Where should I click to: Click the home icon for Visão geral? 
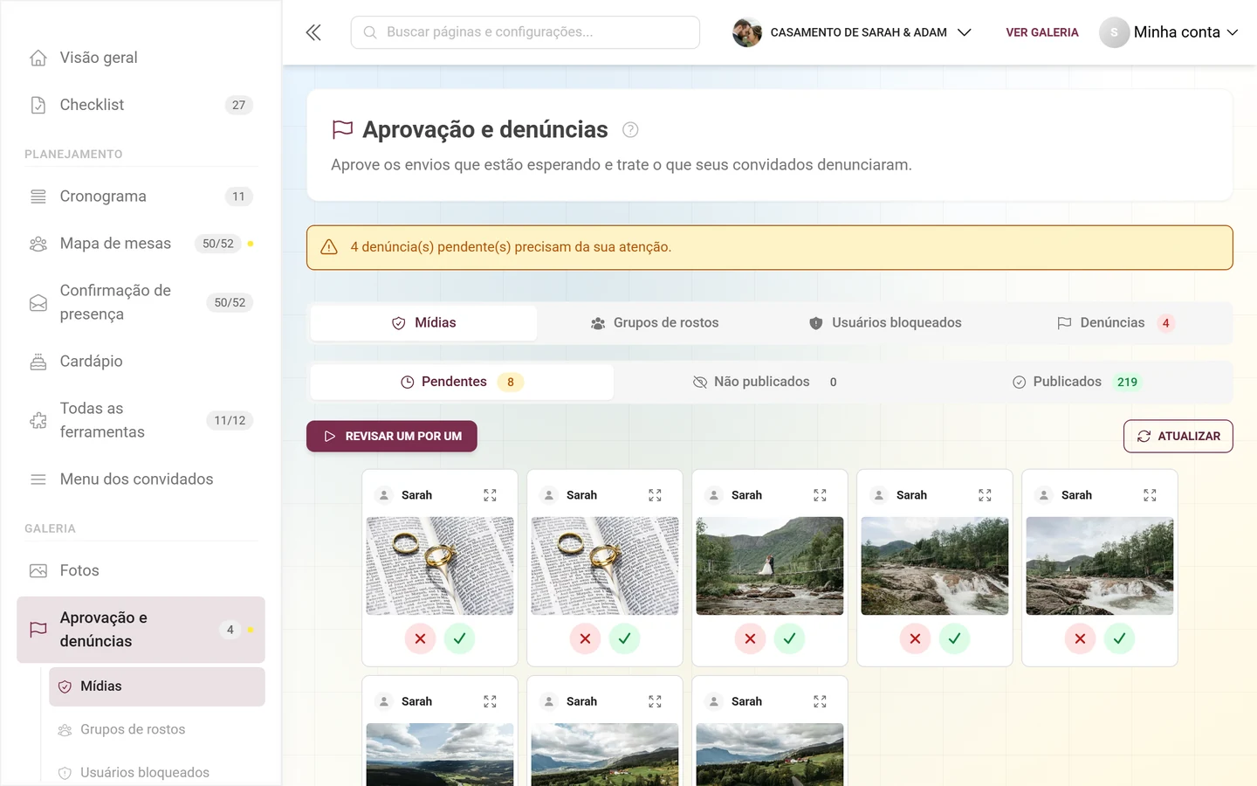38,58
